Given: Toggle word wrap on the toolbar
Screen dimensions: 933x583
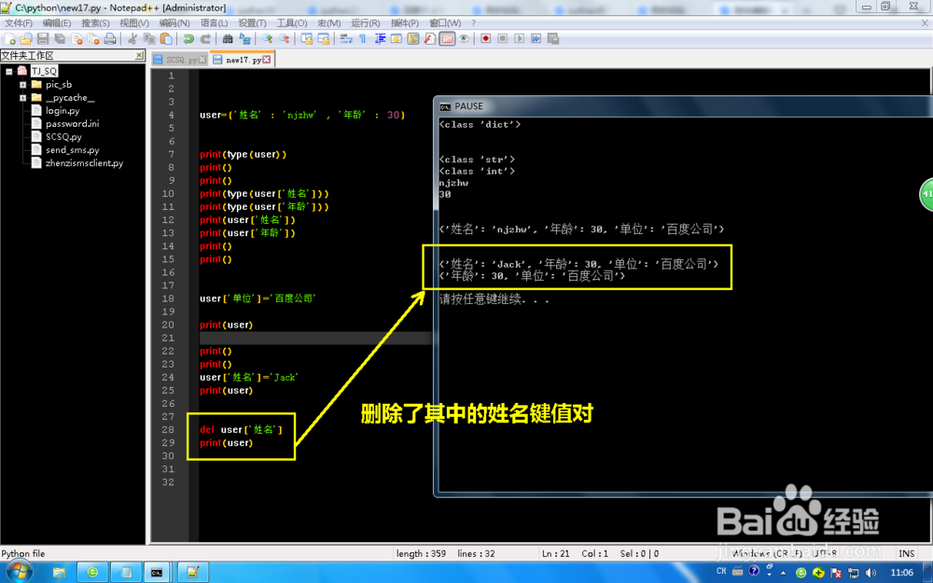Looking at the screenshot, I should [346, 38].
